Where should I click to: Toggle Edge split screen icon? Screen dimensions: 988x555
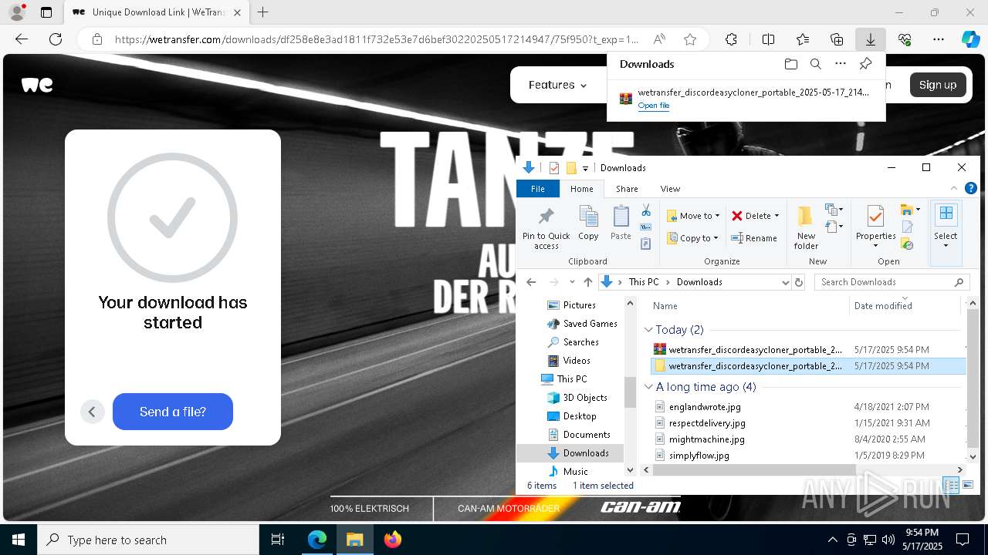point(768,39)
